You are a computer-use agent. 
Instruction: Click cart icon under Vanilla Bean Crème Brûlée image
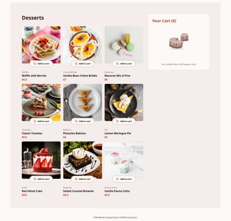click(x=76, y=63)
